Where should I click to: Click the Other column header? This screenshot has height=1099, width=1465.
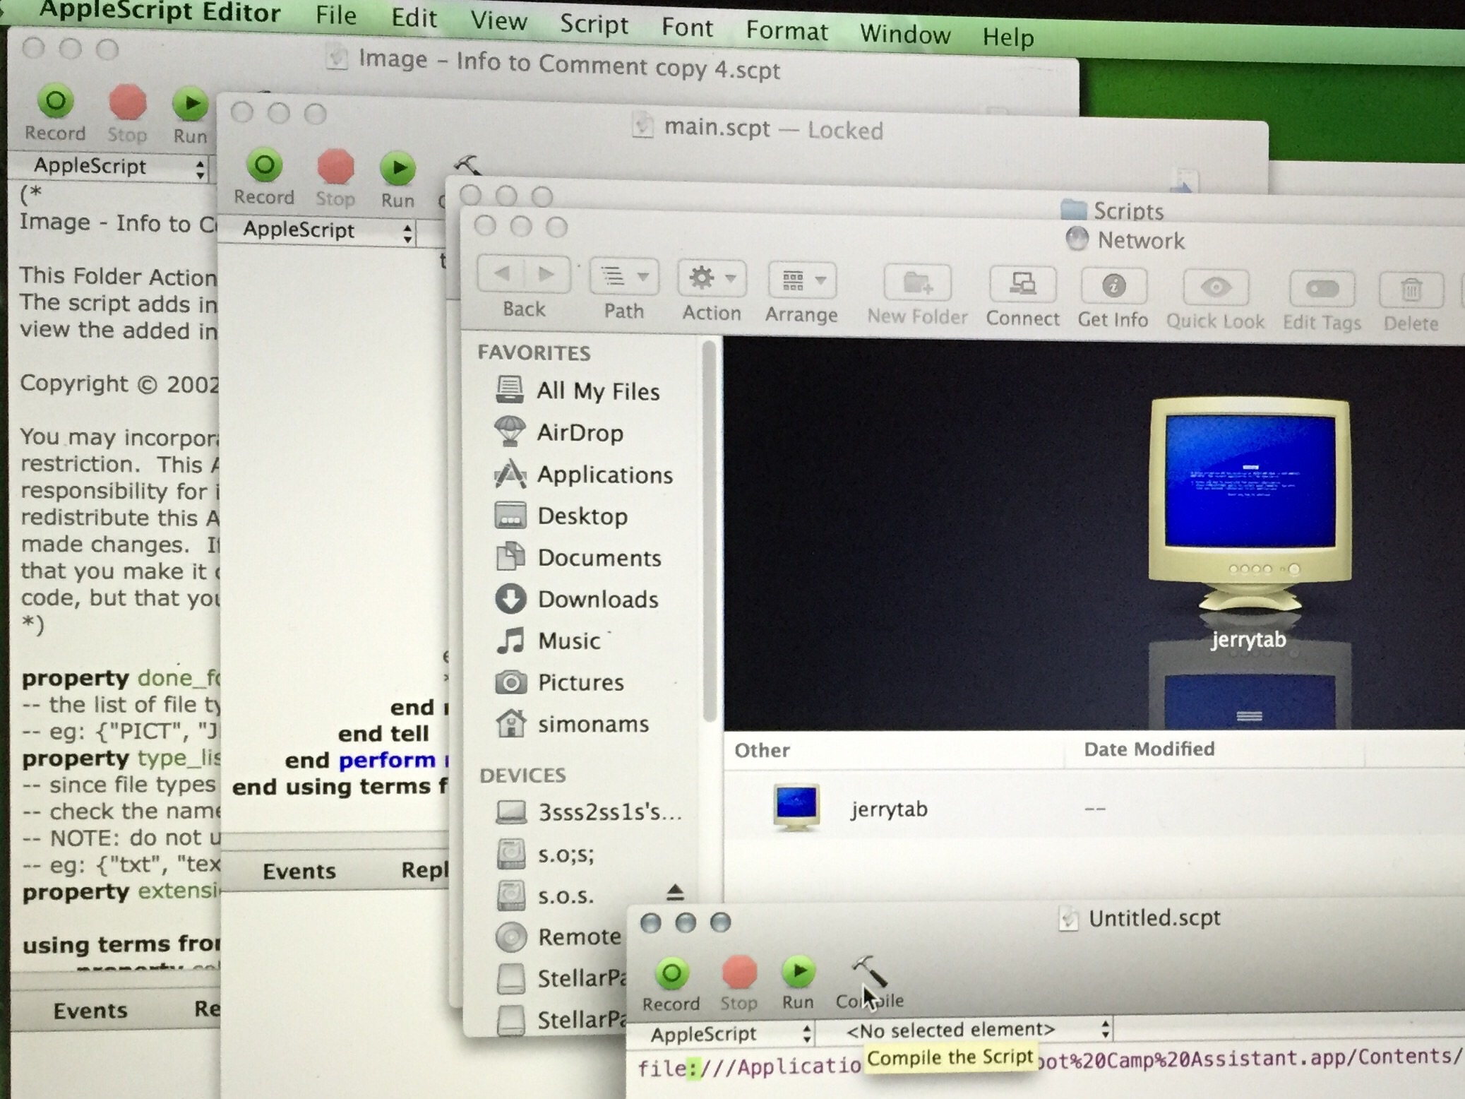click(x=762, y=750)
